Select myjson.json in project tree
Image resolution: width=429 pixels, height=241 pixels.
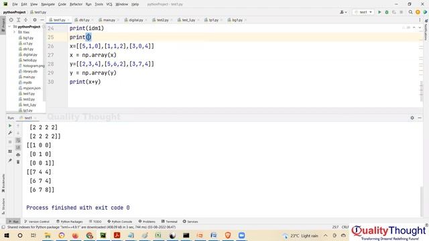coord(29,88)
